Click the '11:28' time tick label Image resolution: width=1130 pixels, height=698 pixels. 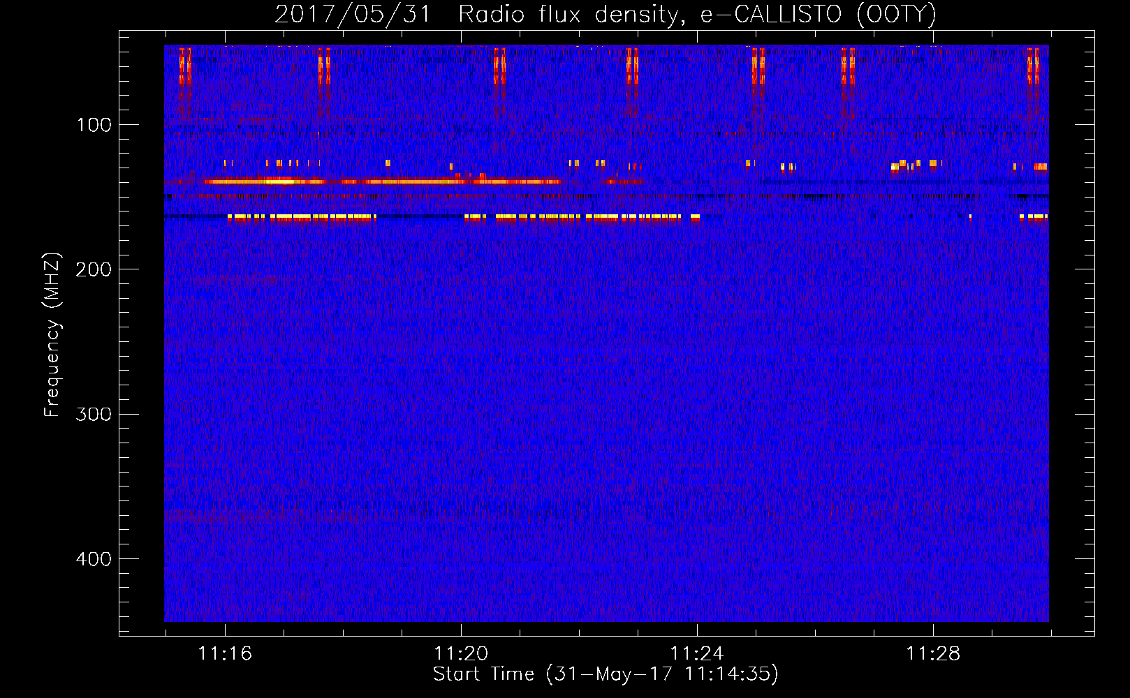pyautogui.click(x=933, y=654)
